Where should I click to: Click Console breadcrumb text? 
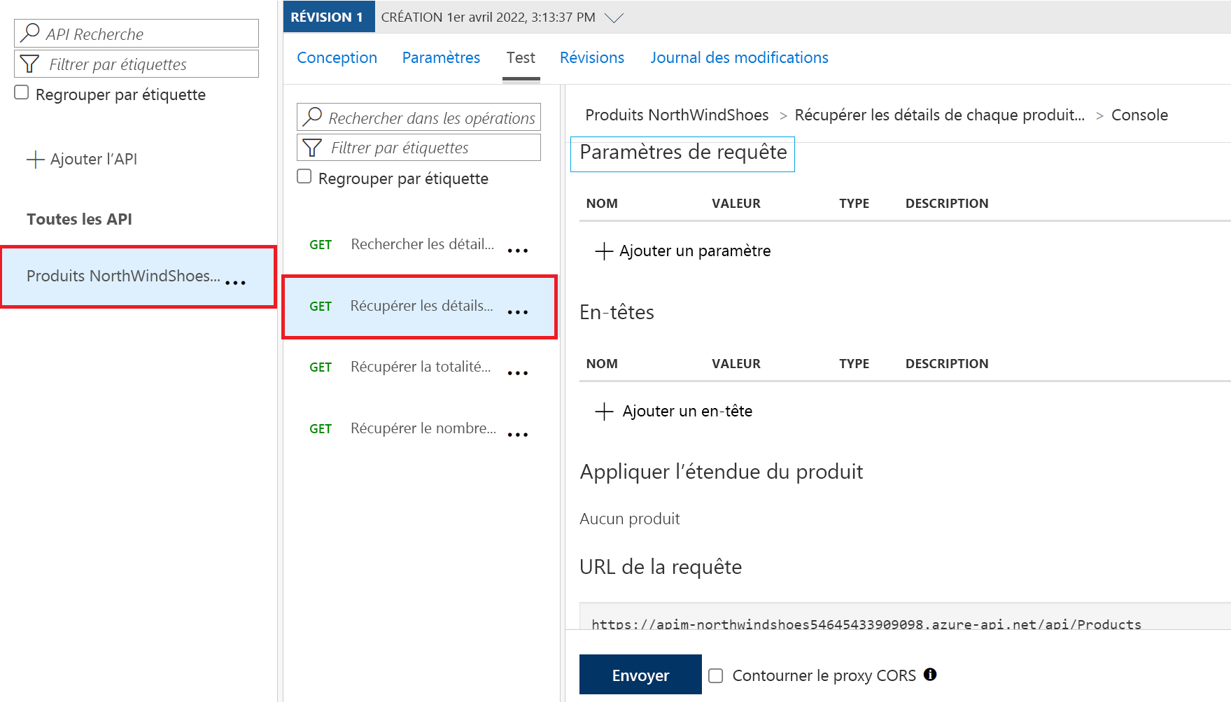click(x=1139, y=115)
